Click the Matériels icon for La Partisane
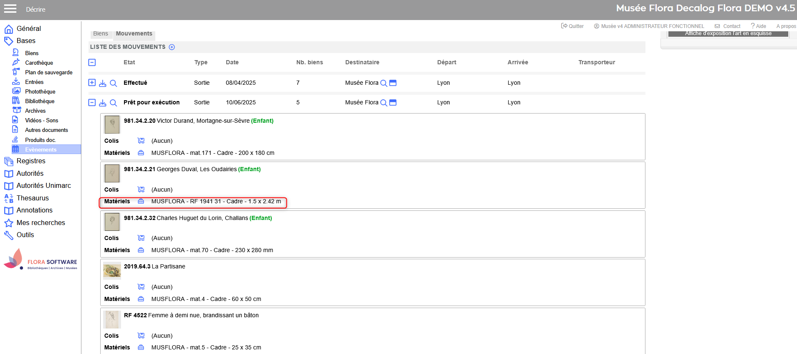 [141, 299]
